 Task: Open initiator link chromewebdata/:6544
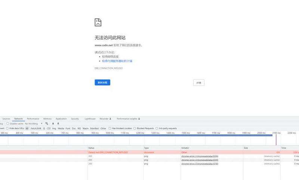(x=200, y=156)
